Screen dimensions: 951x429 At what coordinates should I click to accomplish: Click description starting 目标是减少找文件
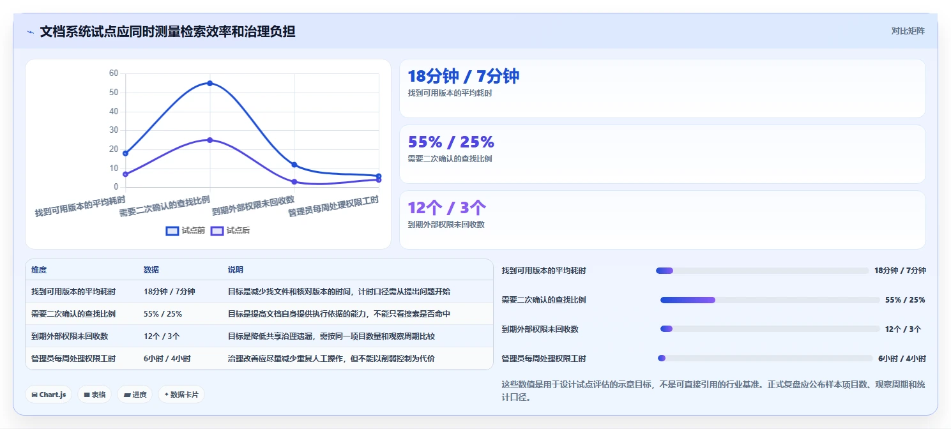point(339,291)
